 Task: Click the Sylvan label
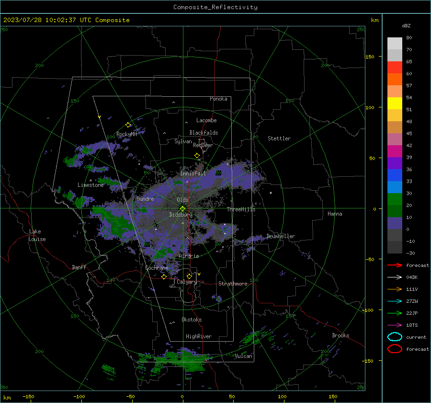pyautogui.click(x=183, y=141)
